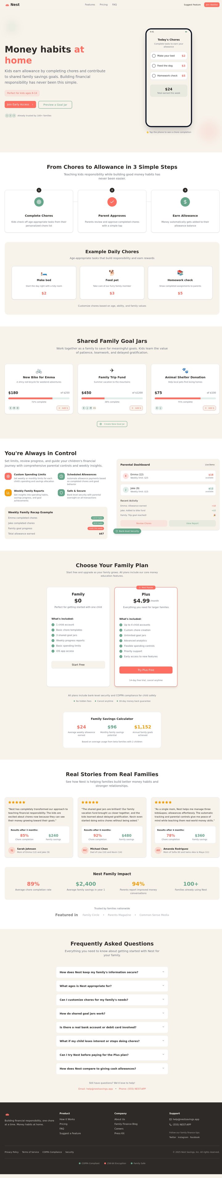The height and width of the screenshot is (1178, 222).
Task: Mark 'Feed the dog' chore as complete
Action: point(154,66)
